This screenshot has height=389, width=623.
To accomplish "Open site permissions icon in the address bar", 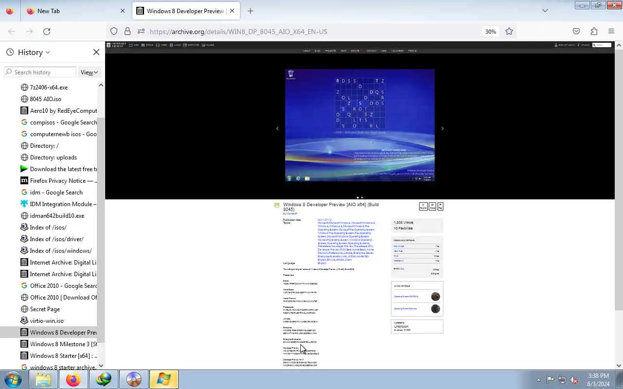I will coord(141,31).
